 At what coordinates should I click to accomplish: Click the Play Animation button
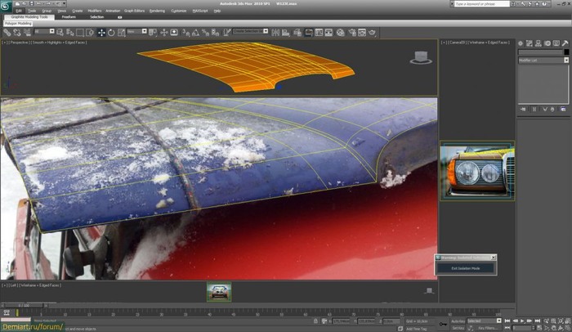coord(522,321)
